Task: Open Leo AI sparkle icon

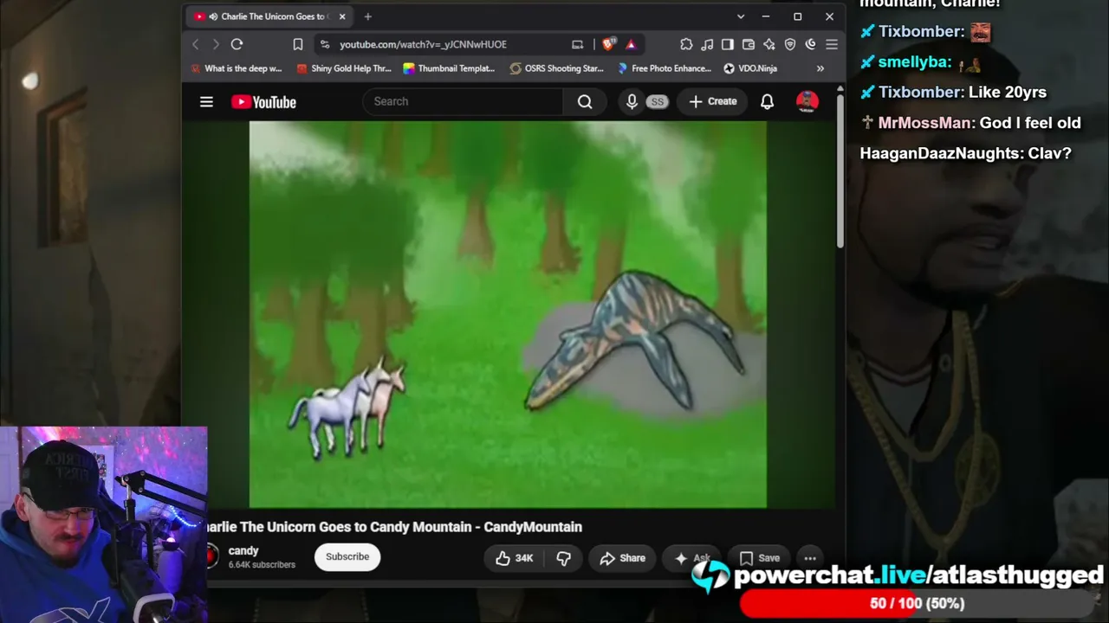Action: (769, 44)
